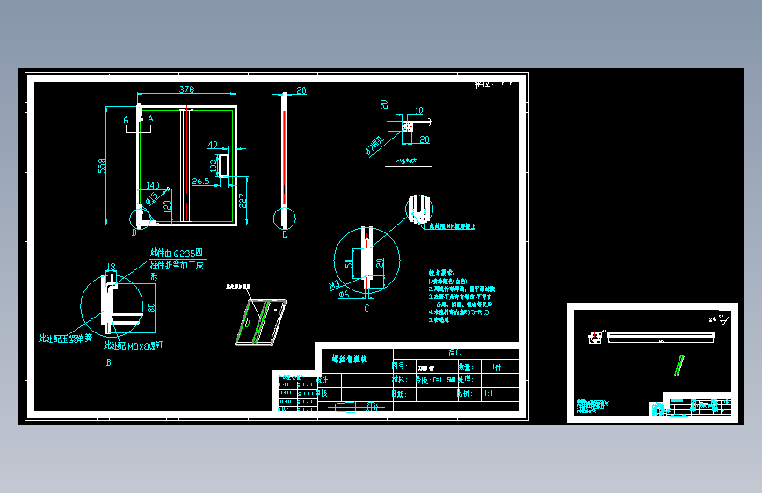Select the material value '冷板: T=1.5MM'
The width and height of the screenshot is (762, 493).
436,380
